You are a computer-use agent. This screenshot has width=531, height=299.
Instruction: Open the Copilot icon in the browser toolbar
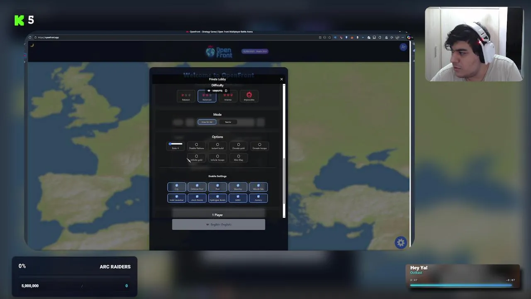pos(409,37)
